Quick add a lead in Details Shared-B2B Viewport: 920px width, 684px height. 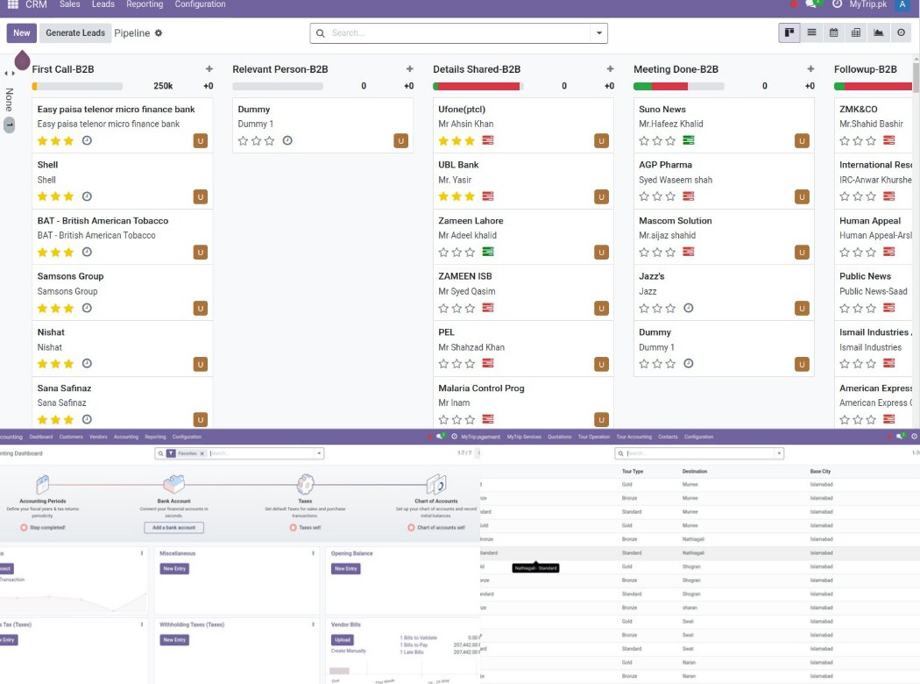pyautogui.click(x=610, y=69)
